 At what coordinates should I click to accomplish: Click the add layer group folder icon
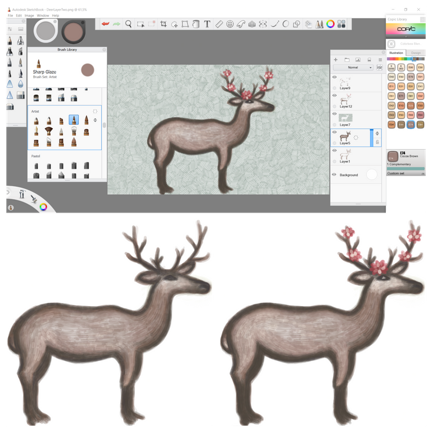click(347, 60)
